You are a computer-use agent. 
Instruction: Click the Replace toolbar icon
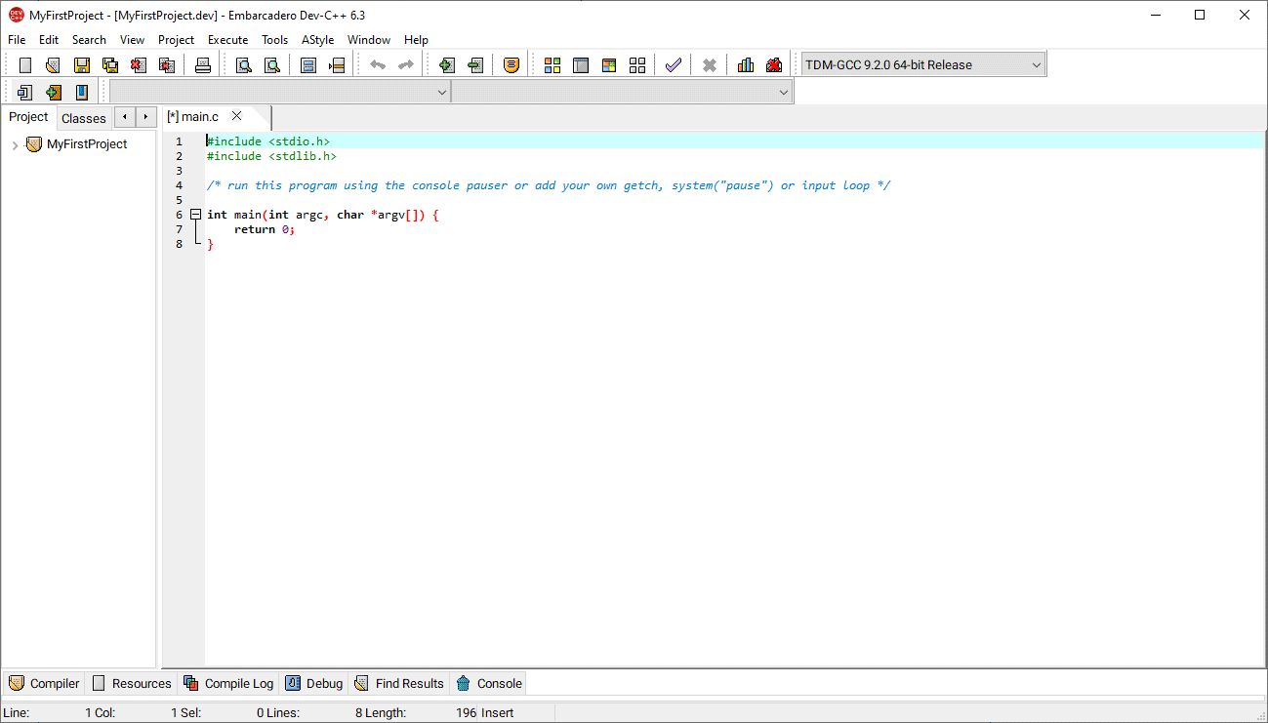pos(272,65)
